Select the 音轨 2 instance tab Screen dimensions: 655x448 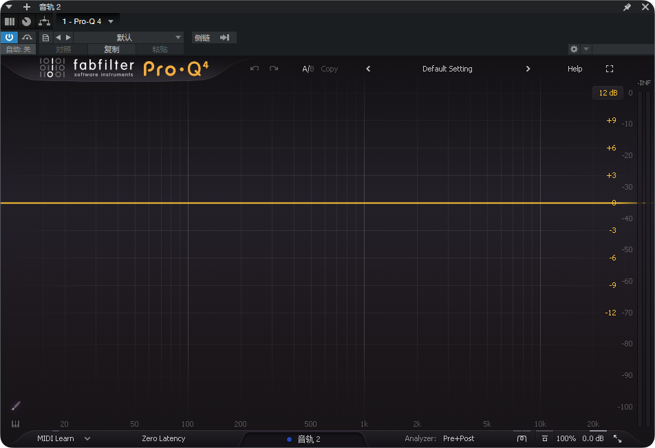(x=303, y=439)
